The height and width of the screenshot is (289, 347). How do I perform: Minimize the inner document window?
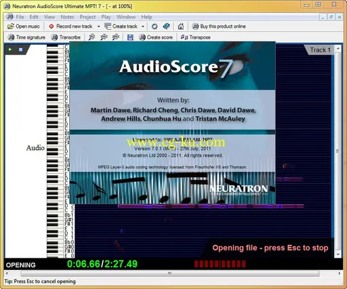[323, 17]
